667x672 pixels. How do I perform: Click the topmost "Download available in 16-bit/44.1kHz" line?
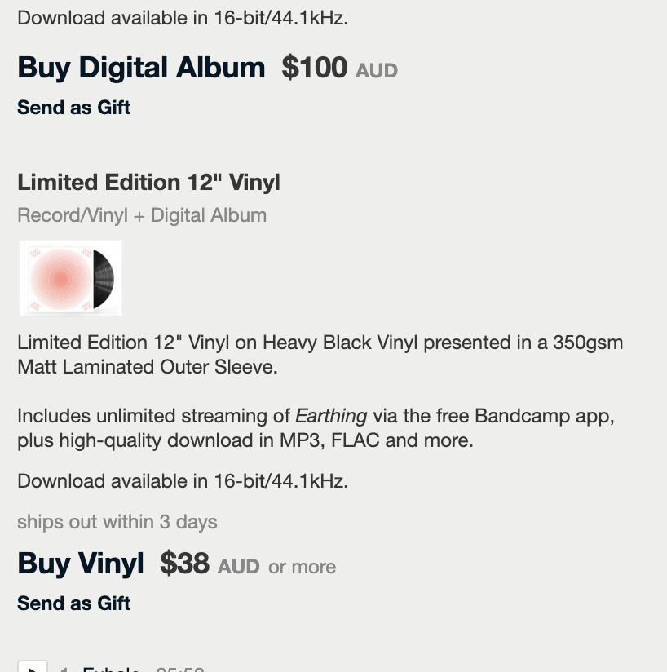(183, 18)
